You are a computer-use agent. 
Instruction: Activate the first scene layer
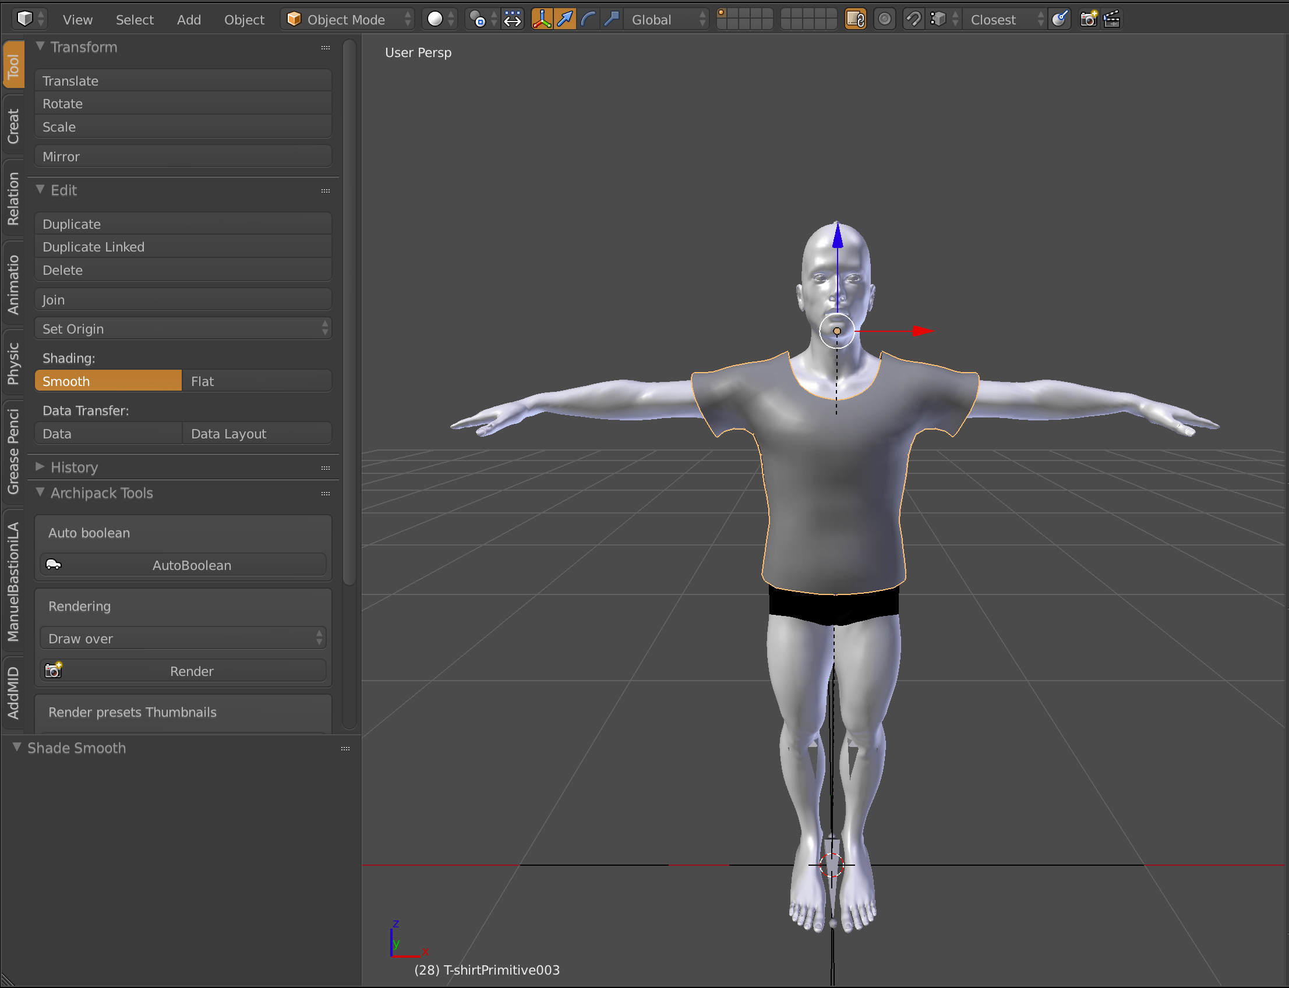[x=723, y=13]
